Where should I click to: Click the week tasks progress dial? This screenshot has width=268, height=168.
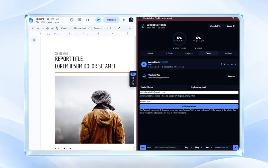(x=180, y=39)
